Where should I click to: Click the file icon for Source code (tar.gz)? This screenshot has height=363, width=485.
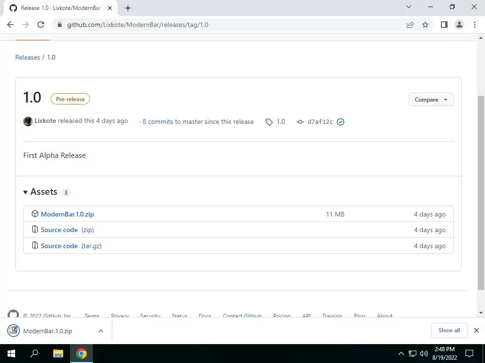(35, 245)
